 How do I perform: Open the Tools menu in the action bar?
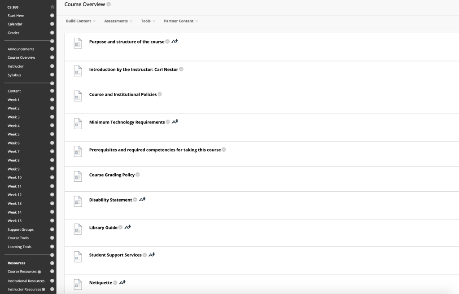click(x=148, y=21)
